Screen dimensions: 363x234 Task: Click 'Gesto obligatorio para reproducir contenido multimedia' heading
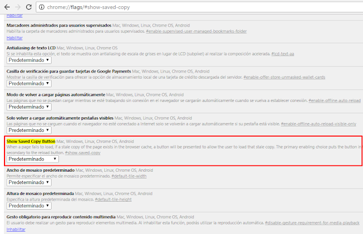pos(61,217)
